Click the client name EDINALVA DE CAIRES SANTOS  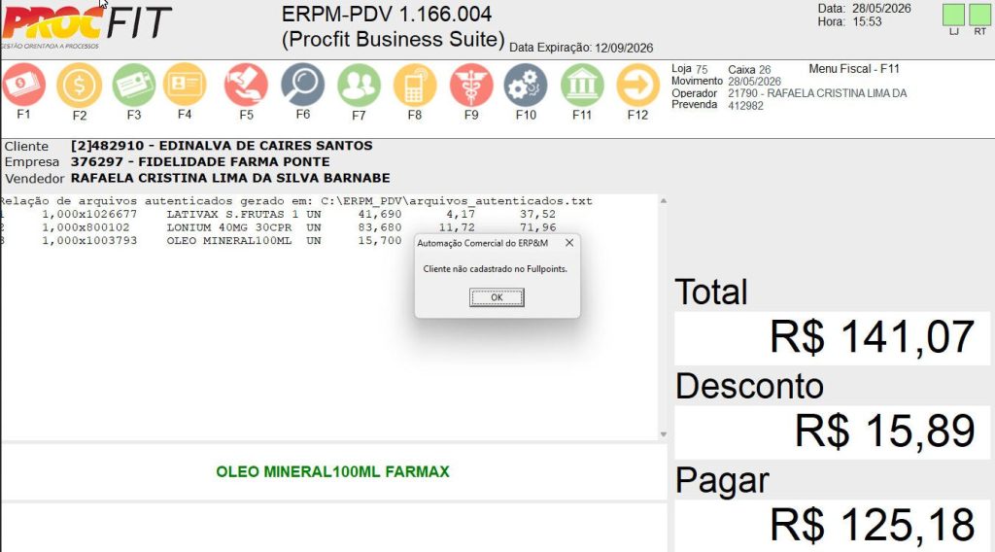click(x=265, y=146)
